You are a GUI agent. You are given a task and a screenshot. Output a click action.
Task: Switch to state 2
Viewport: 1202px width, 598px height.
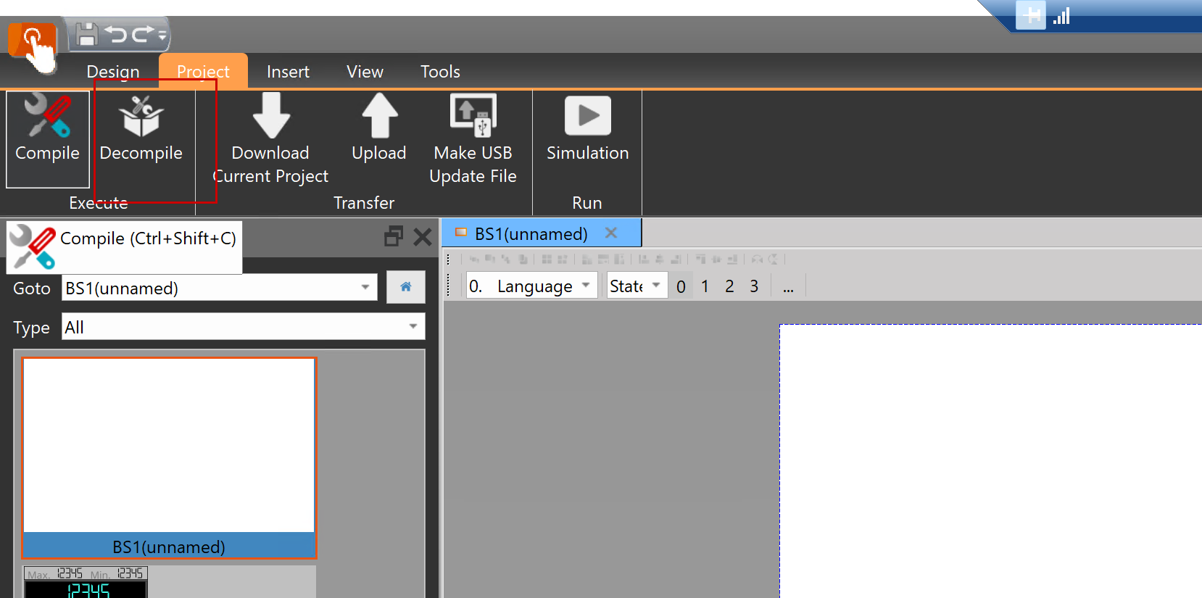[x=729, y=286]
